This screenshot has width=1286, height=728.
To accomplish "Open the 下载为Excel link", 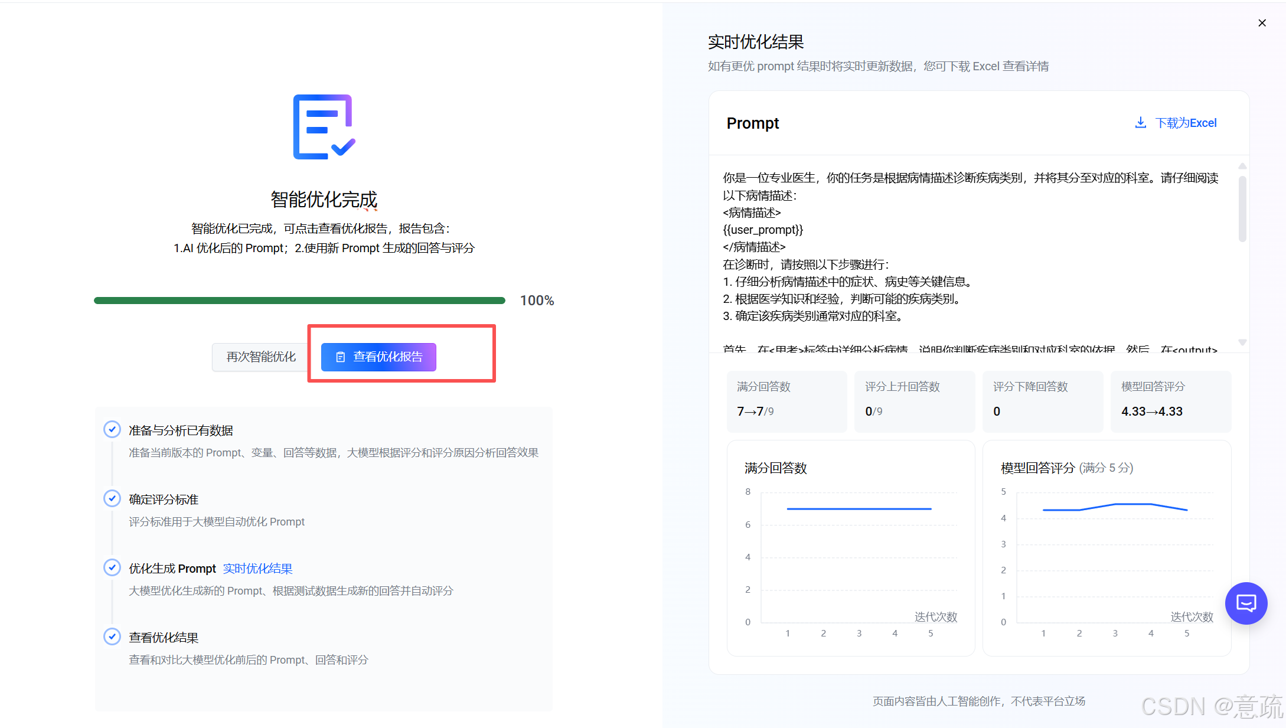I will click(1186, 123).
